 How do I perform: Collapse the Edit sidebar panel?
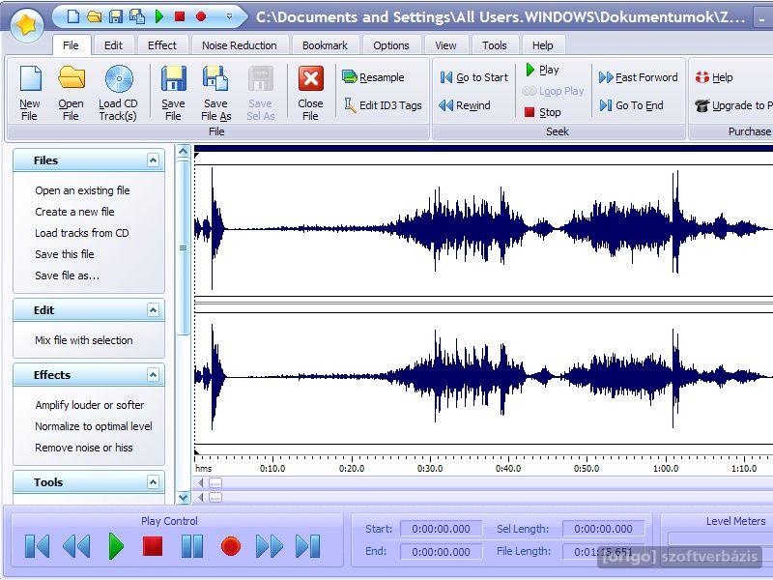click(153, 310)
